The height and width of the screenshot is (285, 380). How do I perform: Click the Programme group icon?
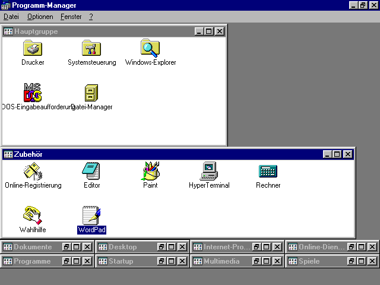pyautogui.click(x=8, y=261)
